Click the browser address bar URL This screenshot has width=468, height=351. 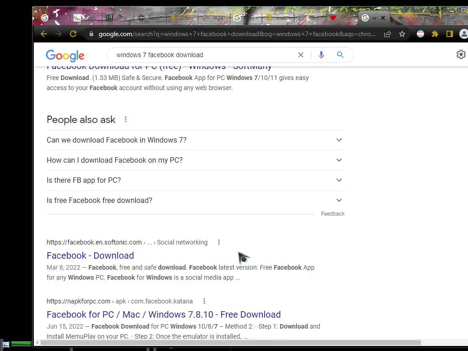tap(237, 34)
